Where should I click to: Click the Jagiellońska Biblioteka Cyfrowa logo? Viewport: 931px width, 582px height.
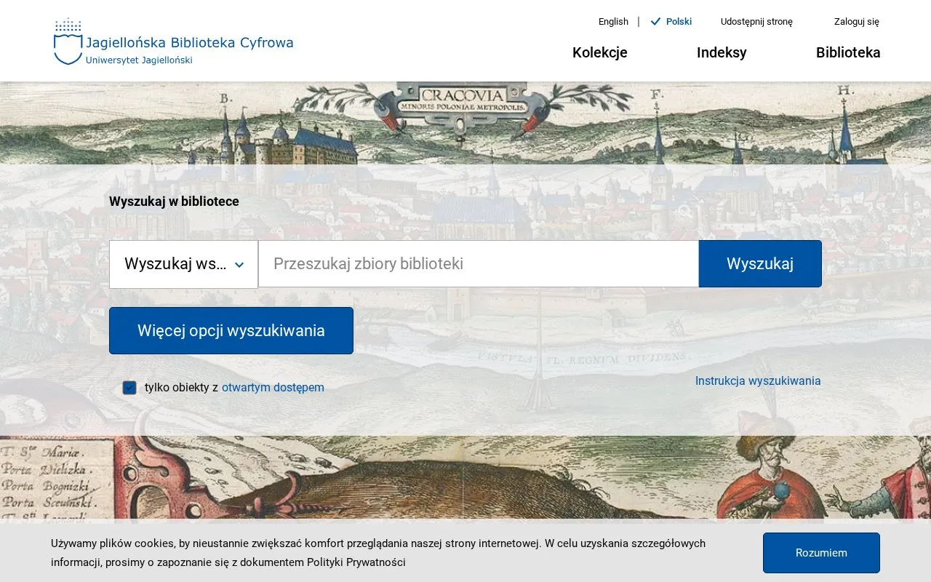pyautogui.click(x=174, y=41)
